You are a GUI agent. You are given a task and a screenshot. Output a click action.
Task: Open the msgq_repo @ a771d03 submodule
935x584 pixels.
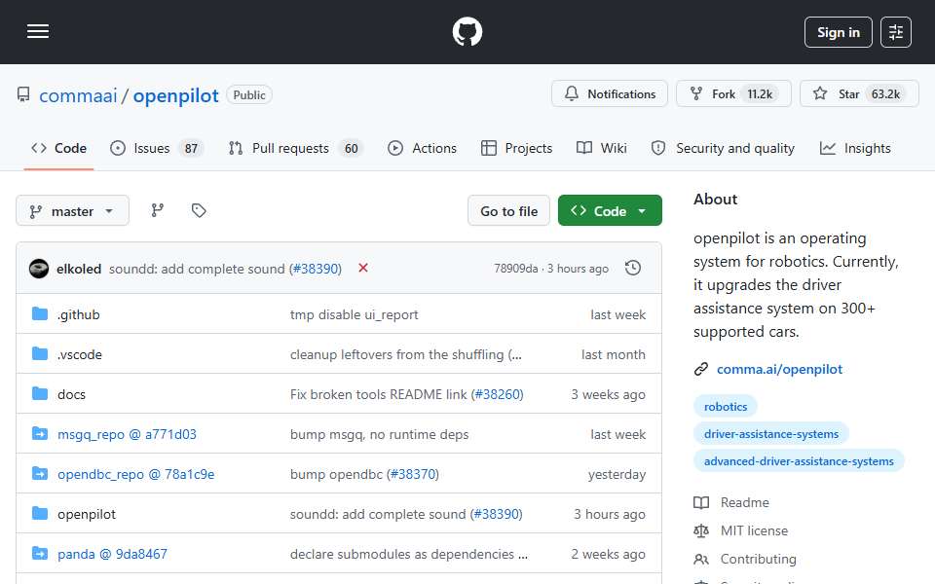pos(127,434)
